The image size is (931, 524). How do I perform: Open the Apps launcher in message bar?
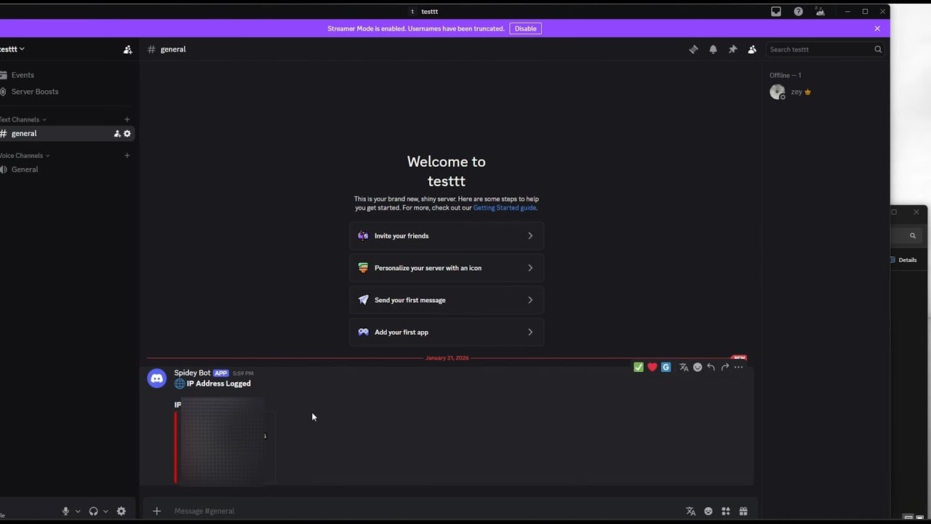[x=726, y=512]
